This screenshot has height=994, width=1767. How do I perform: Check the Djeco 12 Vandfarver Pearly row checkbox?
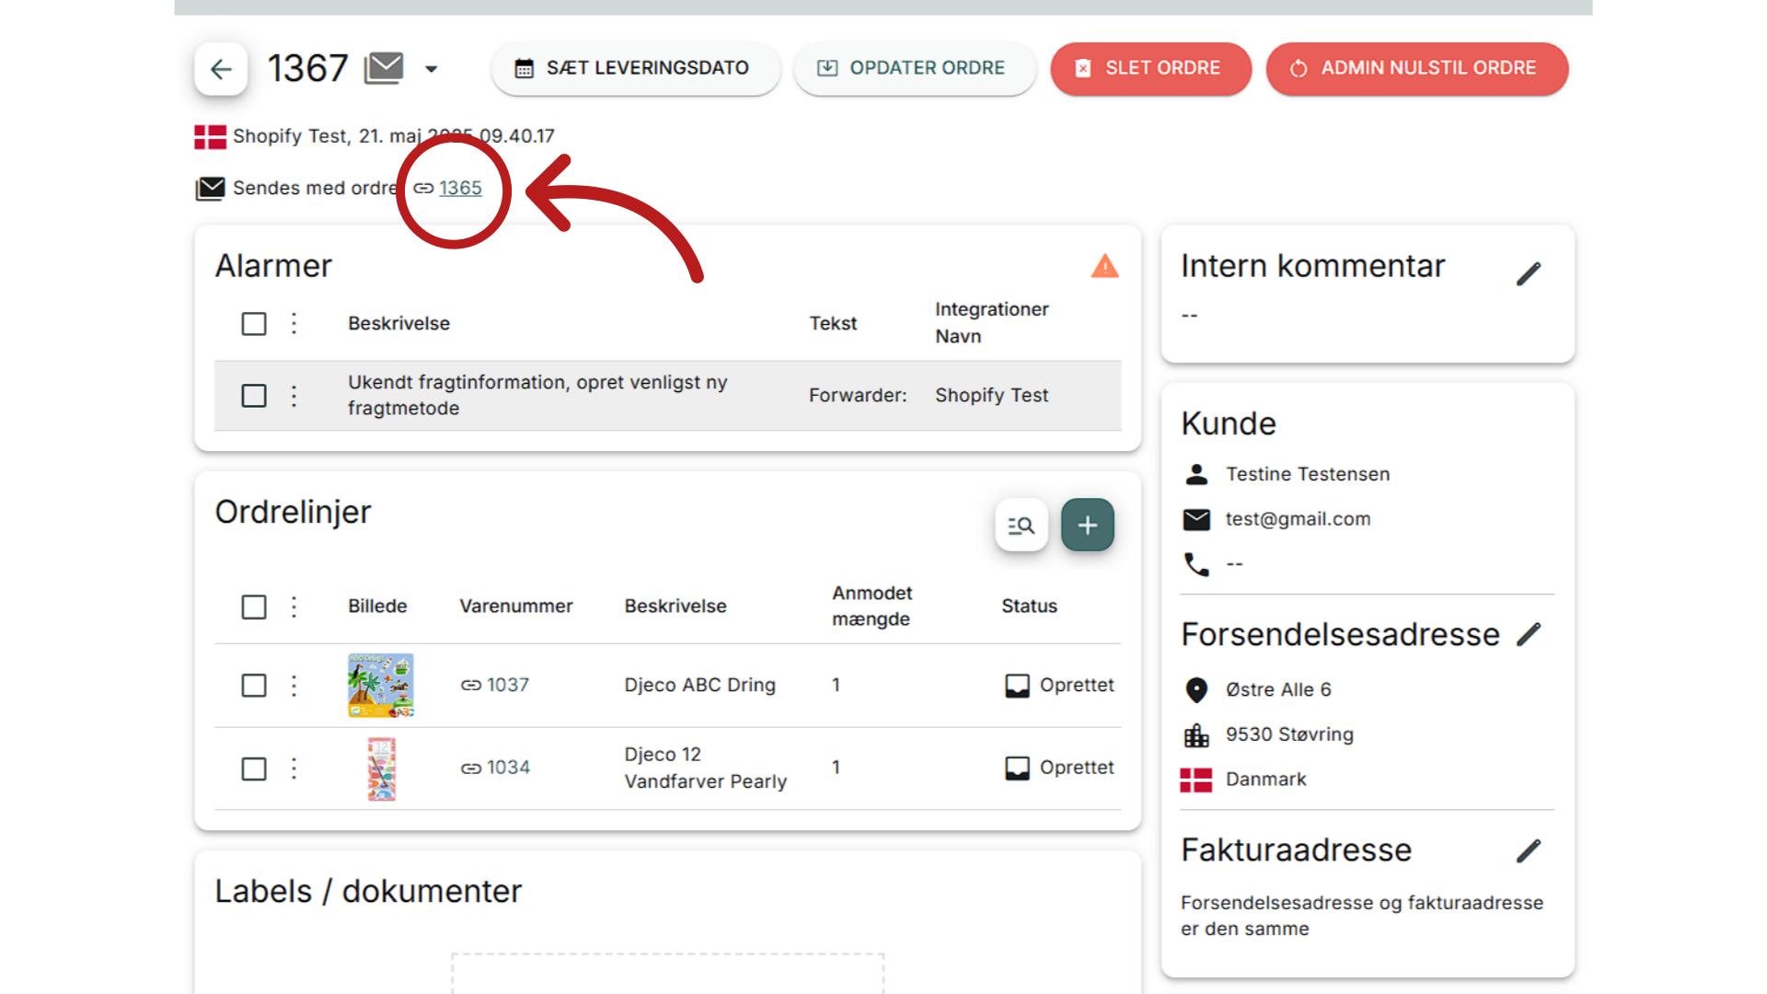click(254, 769)
